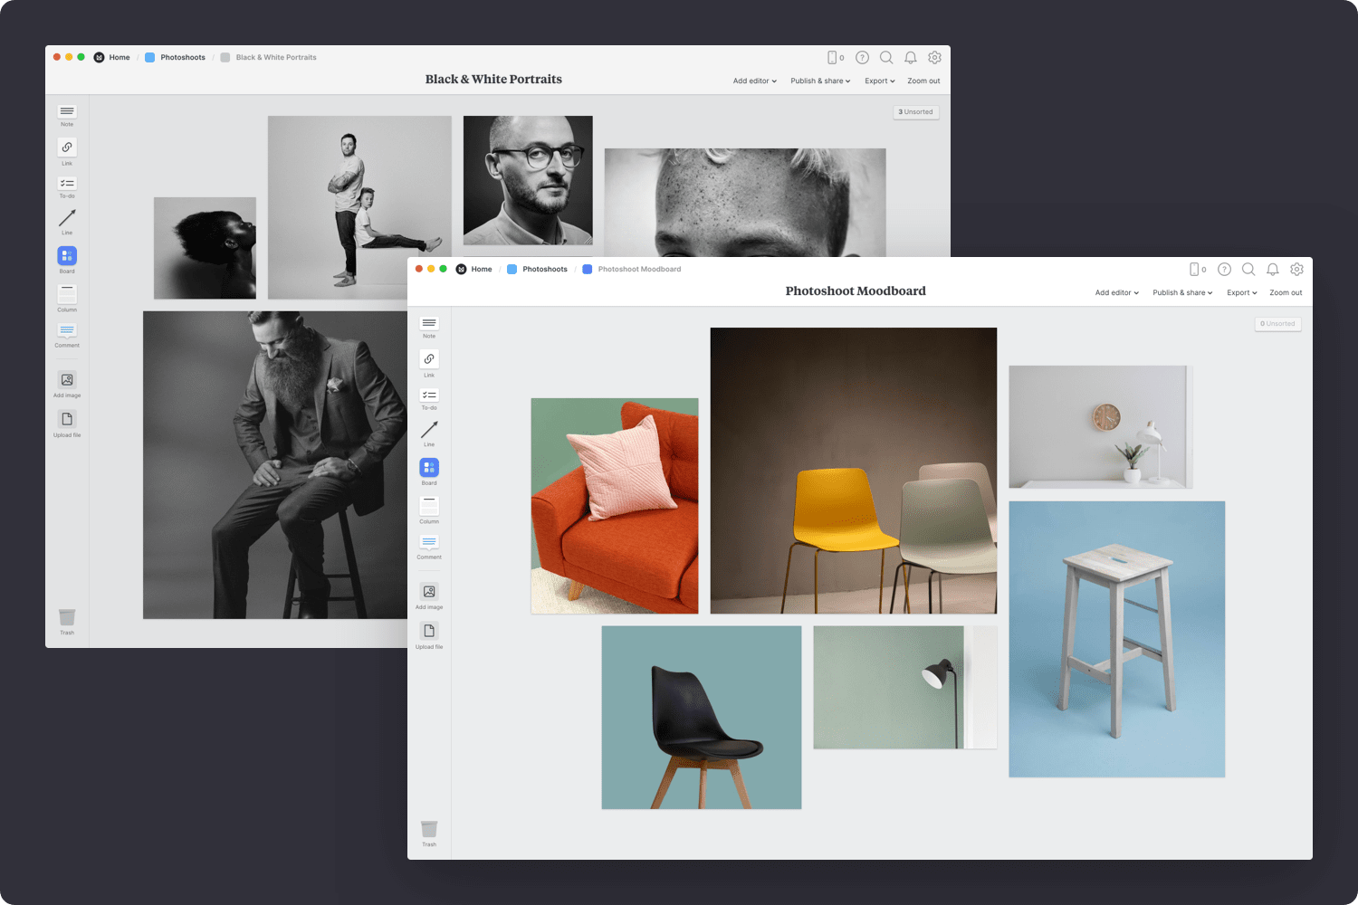Open the Add editor dropdown
Image resolution: width=1358 pixels, height=905 pixels.
click(1115, 292)
